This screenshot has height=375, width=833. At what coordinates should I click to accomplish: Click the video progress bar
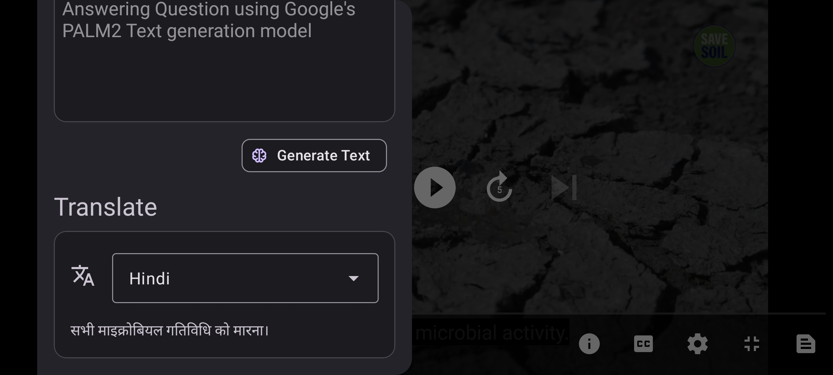[x=618, y=314]
